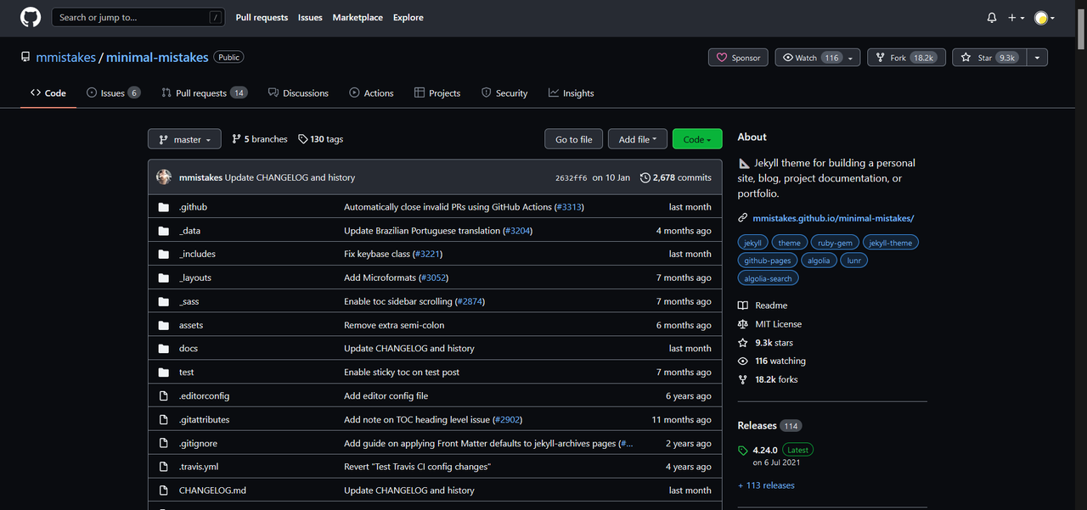Open the 4.24.0 latest release
Viewport: 1087px width, 510px height.
tap(767, 450)
